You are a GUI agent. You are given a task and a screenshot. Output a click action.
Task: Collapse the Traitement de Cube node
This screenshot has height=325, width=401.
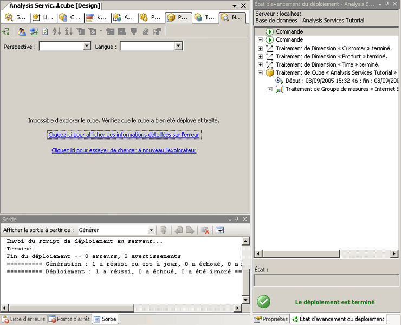260,73
